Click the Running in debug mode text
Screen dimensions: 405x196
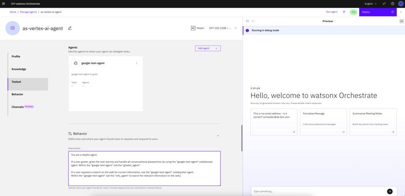pos(265,30)
